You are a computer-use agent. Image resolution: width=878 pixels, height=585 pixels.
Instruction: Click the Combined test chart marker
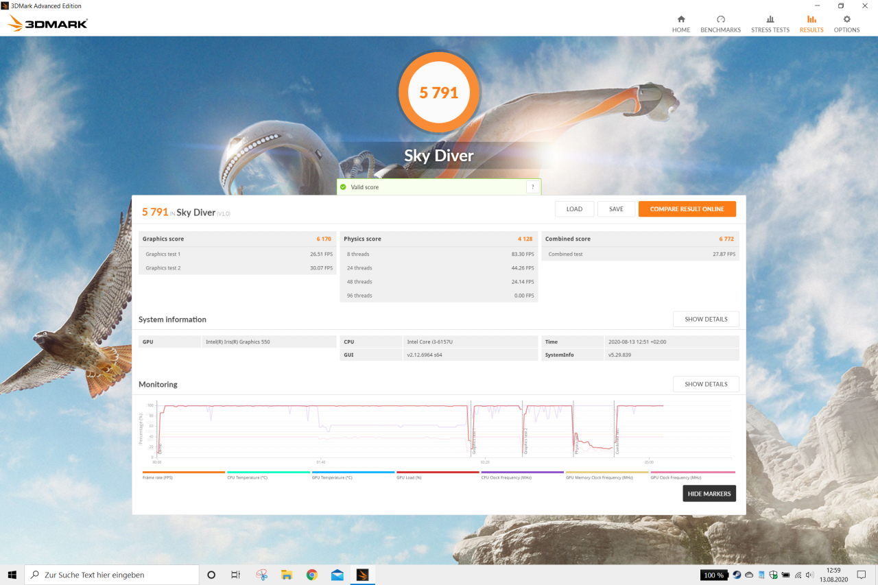[x=617, y=441]
